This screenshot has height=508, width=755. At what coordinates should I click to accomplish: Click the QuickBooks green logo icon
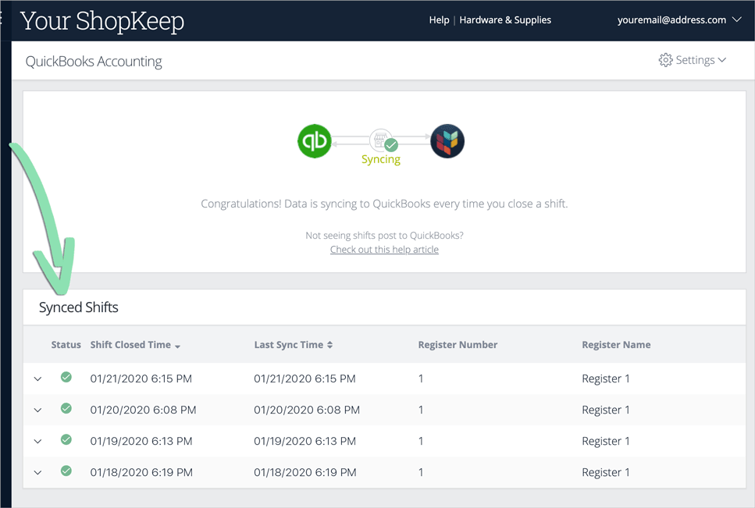point(315,141)
